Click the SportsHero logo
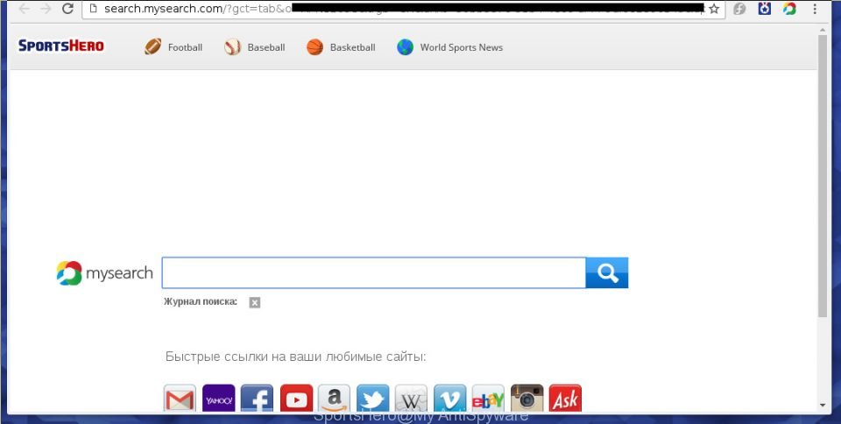The width and height of the screenshot is (841, 424). click(61, 46)
